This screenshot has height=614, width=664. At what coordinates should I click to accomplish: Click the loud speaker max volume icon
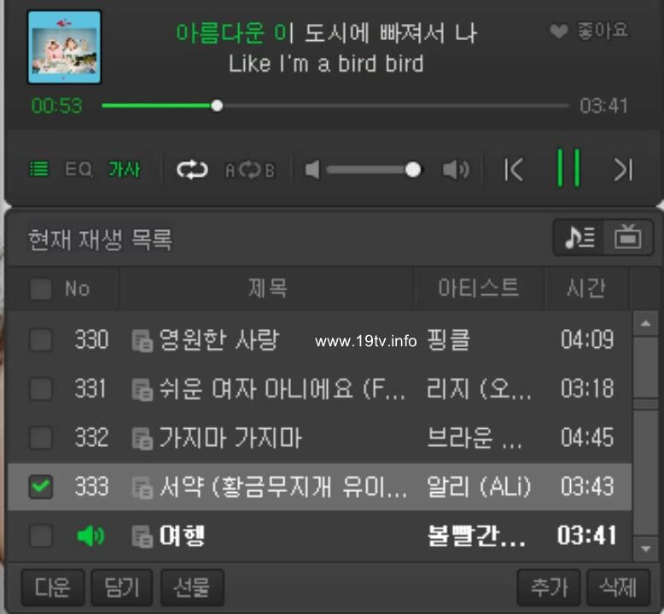[456, 170]
